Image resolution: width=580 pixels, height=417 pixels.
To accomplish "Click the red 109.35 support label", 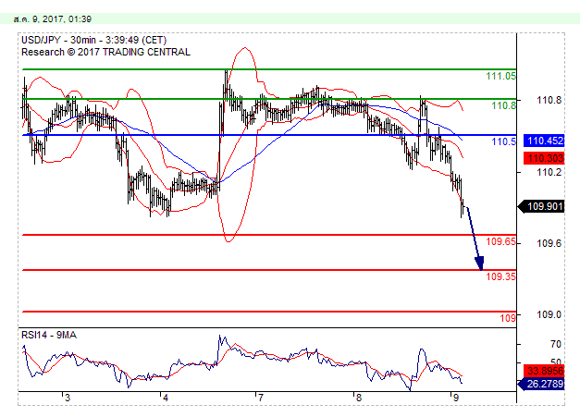I will click(x=500, y=276).
